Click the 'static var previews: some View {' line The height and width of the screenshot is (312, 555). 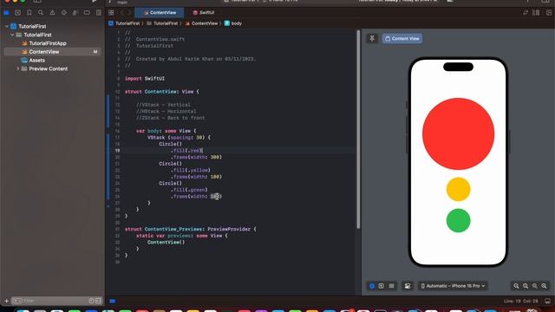182,236
